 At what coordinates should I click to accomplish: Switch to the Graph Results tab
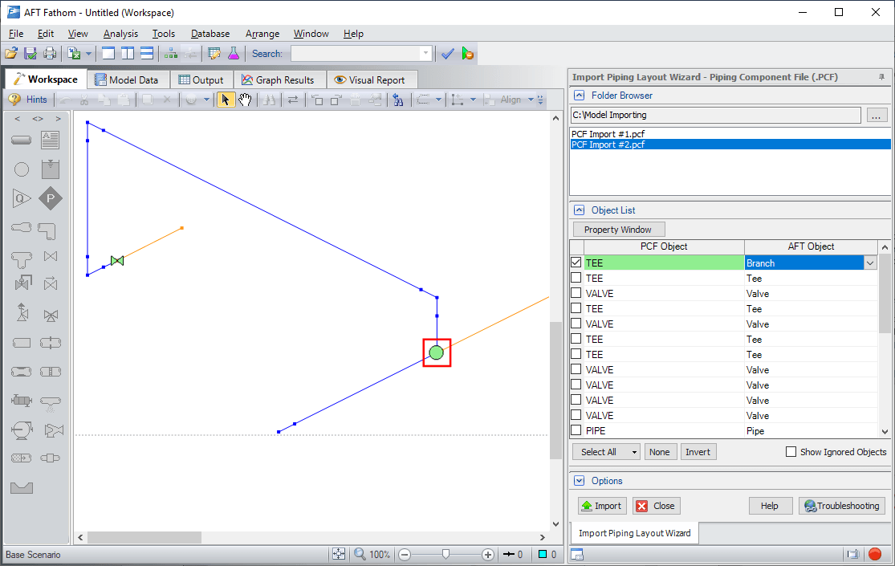(x=279, y=80)
